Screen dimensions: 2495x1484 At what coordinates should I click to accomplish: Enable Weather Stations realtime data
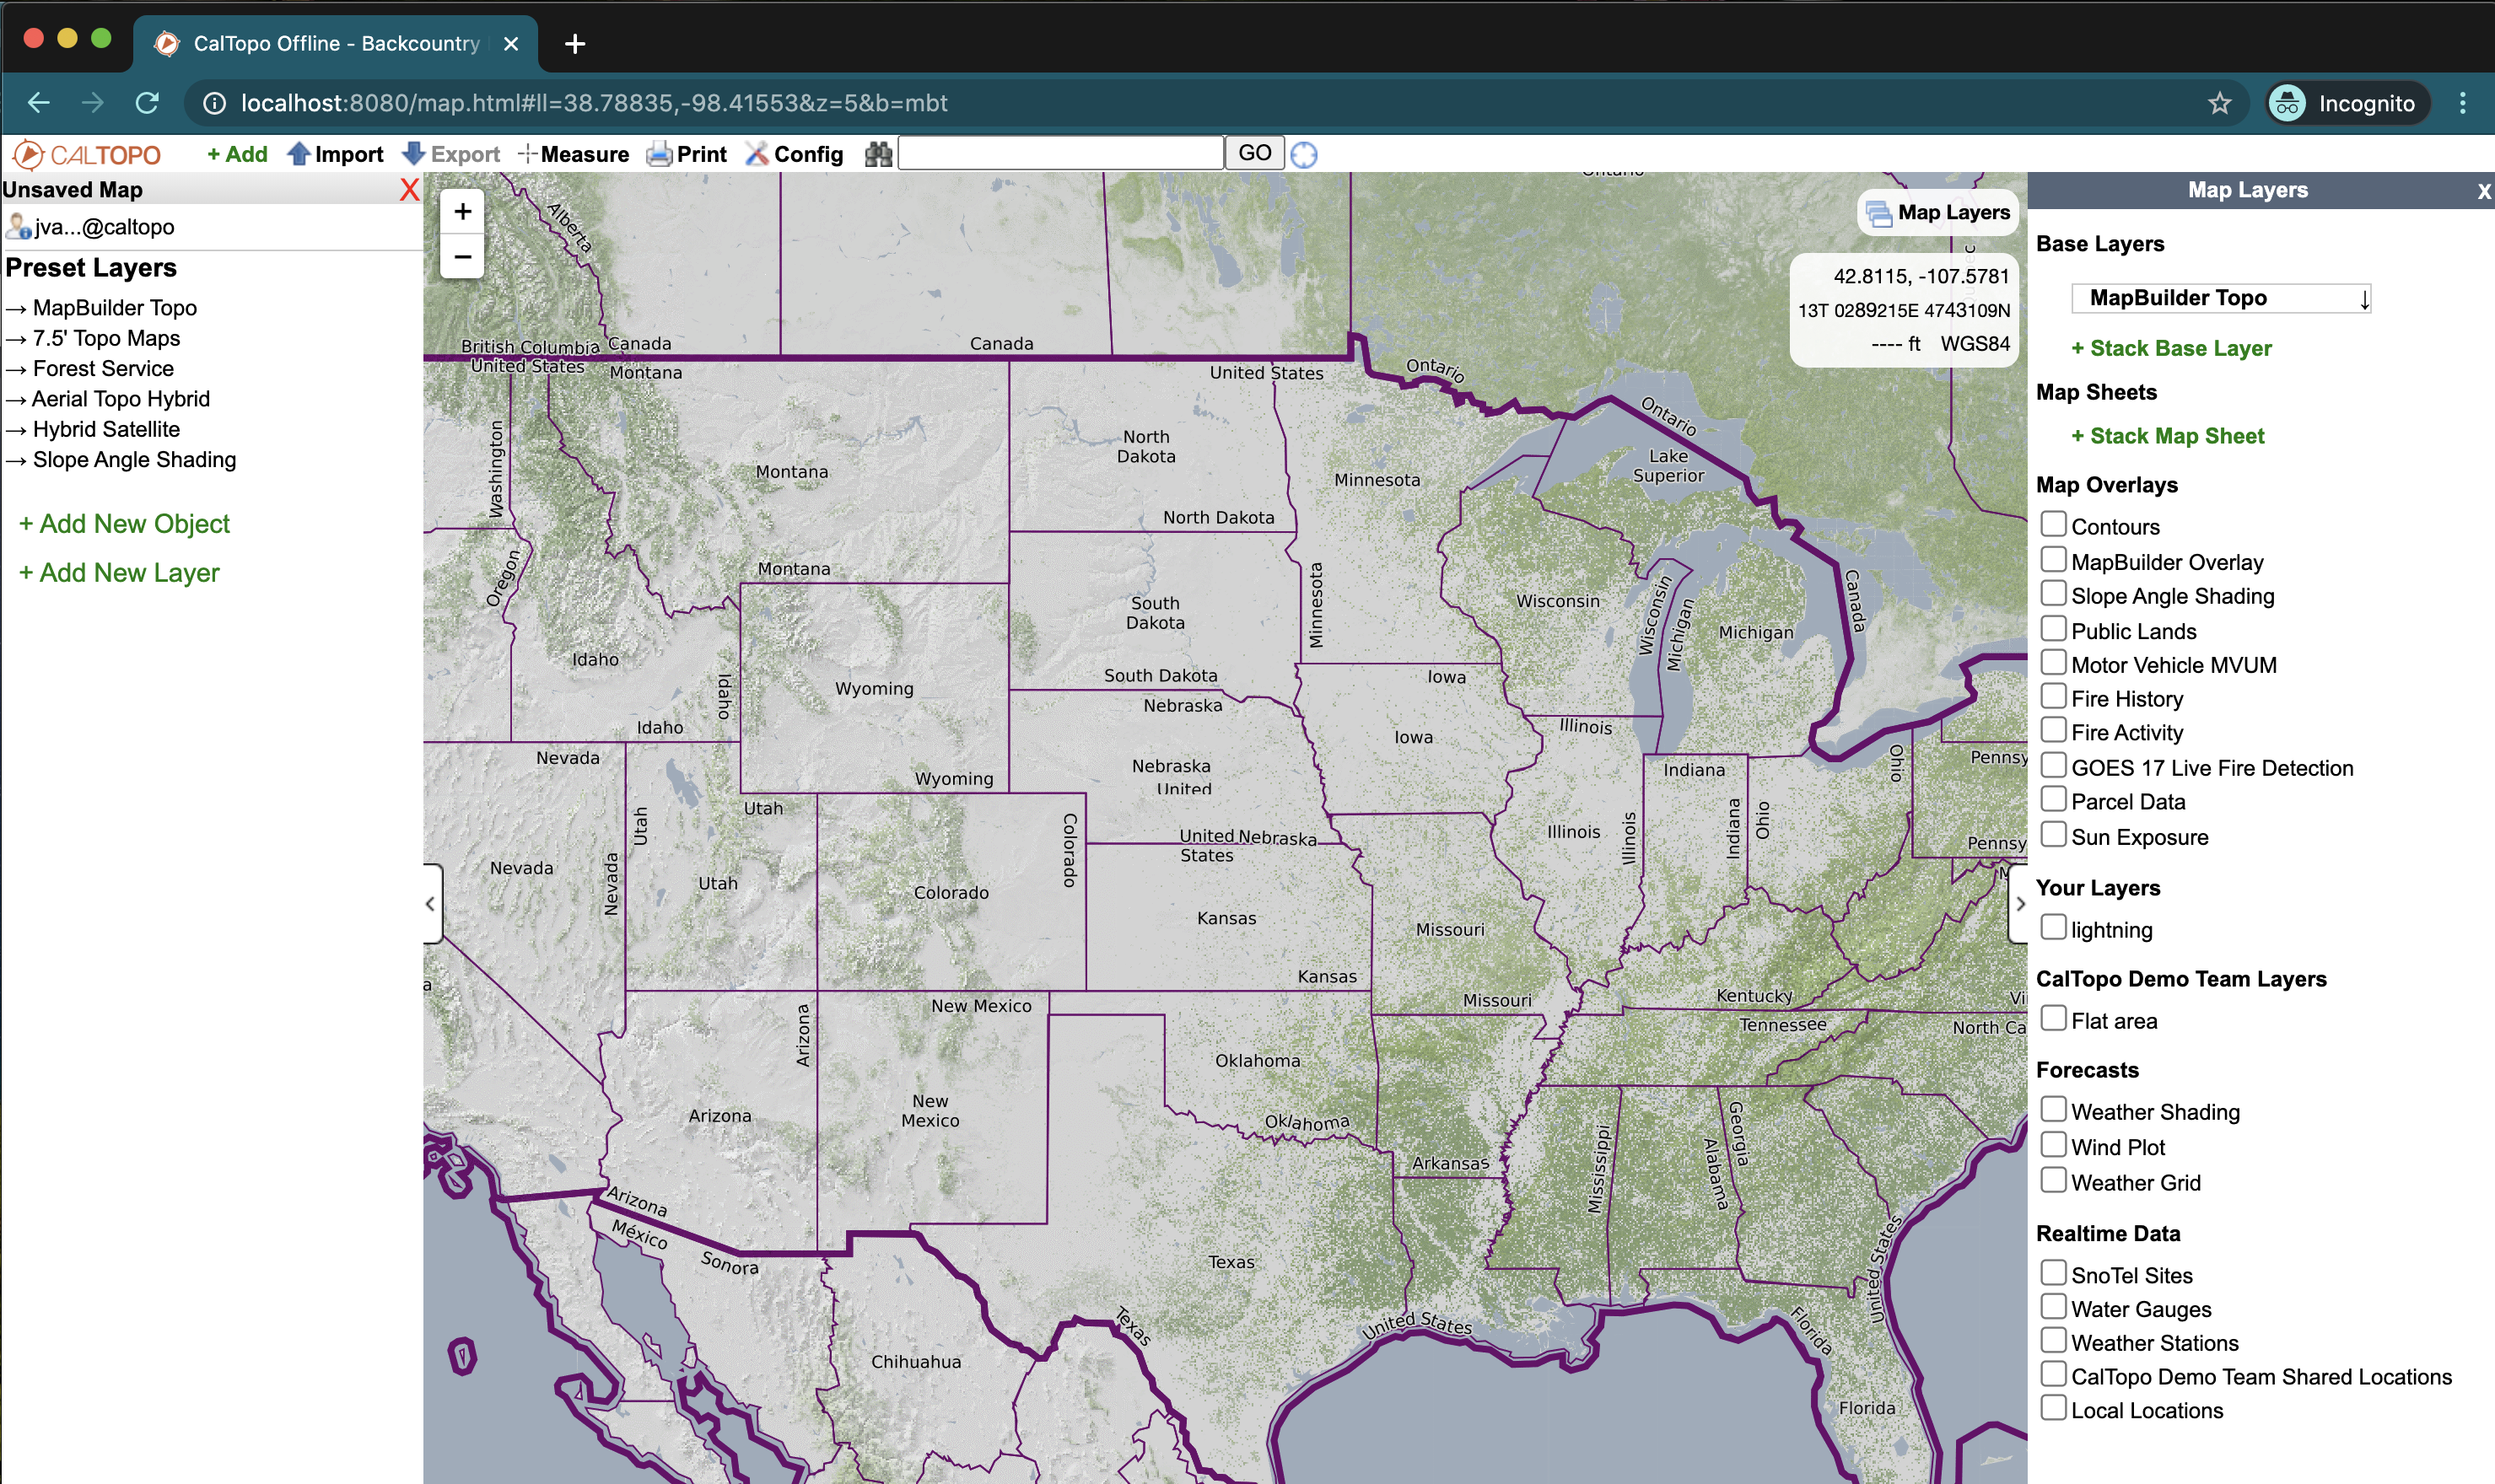click(x=2053, y=1340)
